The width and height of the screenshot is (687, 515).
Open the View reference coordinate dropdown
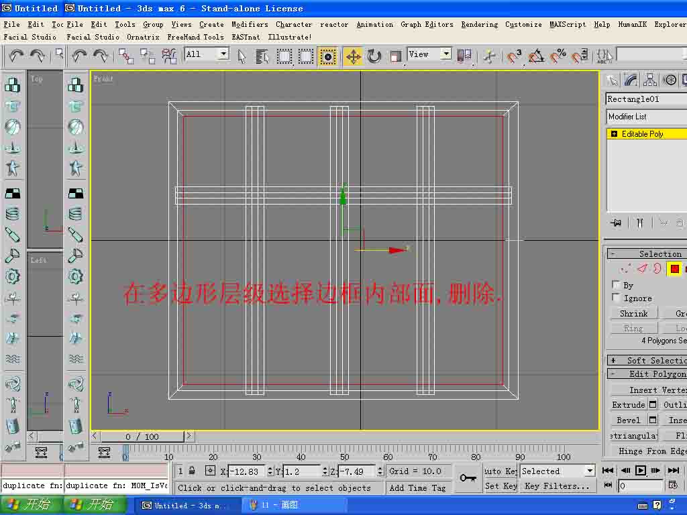tap(429, 54)
